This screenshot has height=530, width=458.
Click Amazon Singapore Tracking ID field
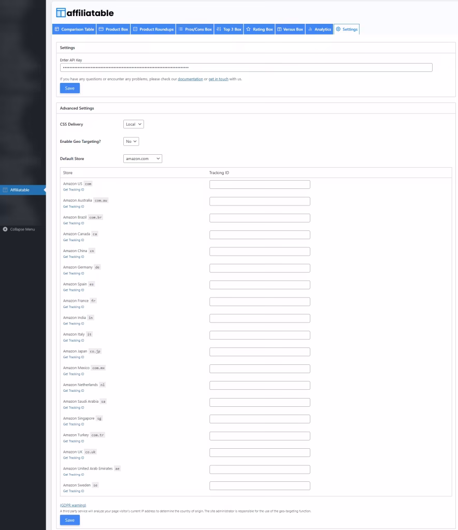click(260, 419)
